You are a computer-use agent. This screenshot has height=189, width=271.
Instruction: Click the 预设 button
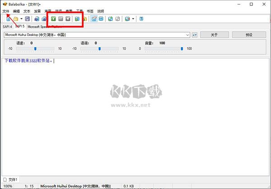tap(249, 35)
